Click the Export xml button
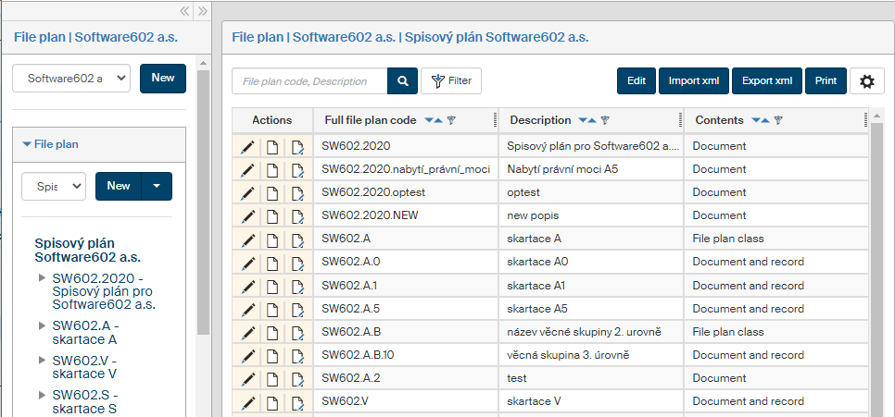 tap(766, 81)
